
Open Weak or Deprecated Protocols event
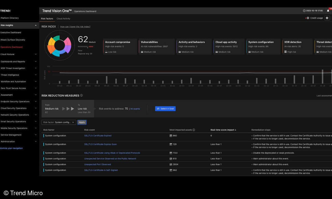click(112, 153)
